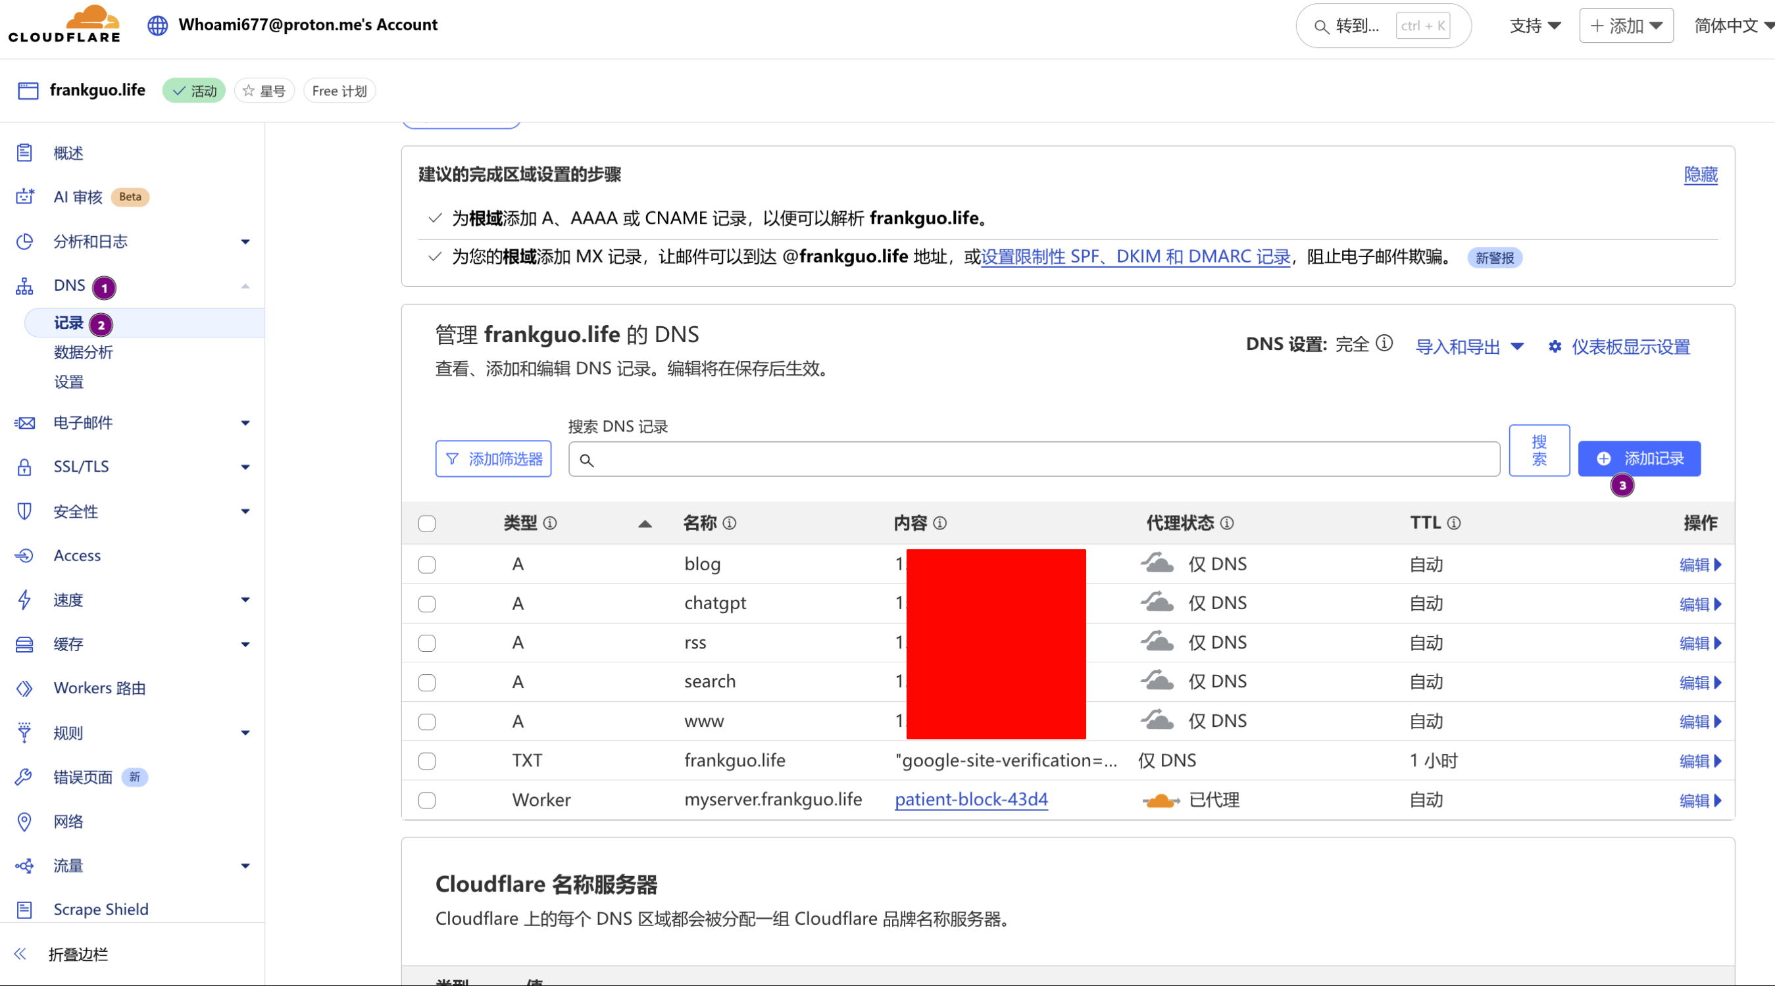The width and height of the screenshot is (1775, 986).
Task: Select the TXT frankguo.life record checkbox
Action: (426, 762)
